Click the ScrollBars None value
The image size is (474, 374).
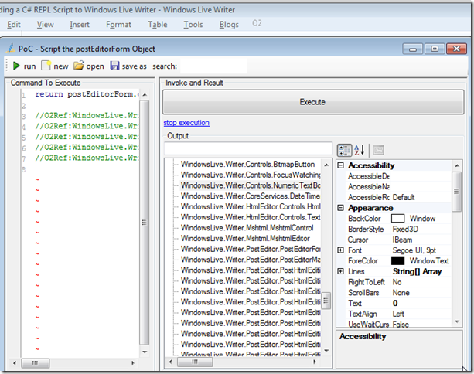coord(421,292)
